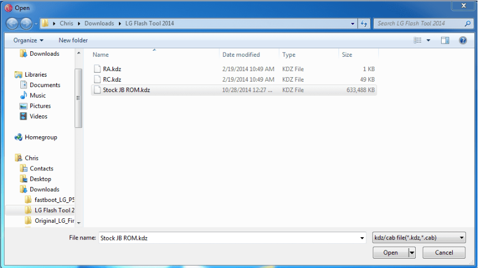Cancel the Open dialog
Screen dimensions: 478x268
(x=444, y=253)
